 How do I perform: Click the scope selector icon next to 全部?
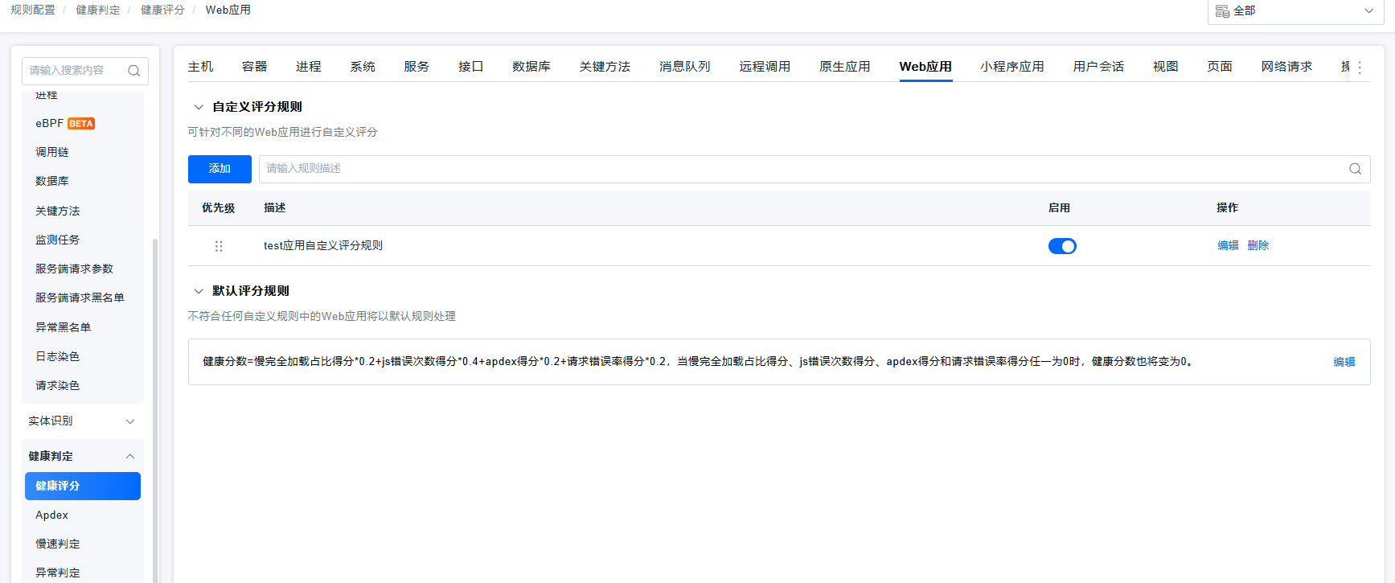click(x=1222, y=11)
